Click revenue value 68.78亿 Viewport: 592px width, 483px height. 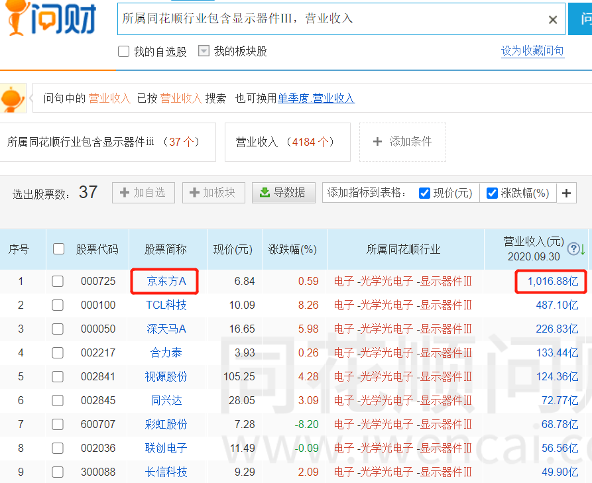click(560, 424)
